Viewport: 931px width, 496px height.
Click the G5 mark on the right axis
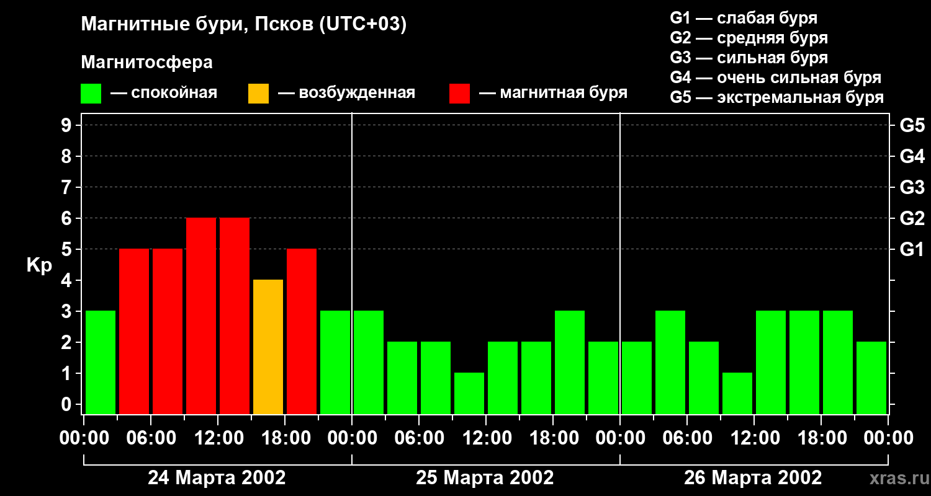point(912,125)
